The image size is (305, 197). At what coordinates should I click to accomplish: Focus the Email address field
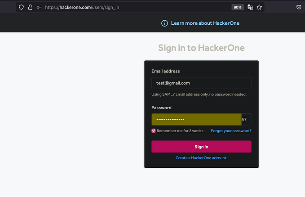coord(201,83)
